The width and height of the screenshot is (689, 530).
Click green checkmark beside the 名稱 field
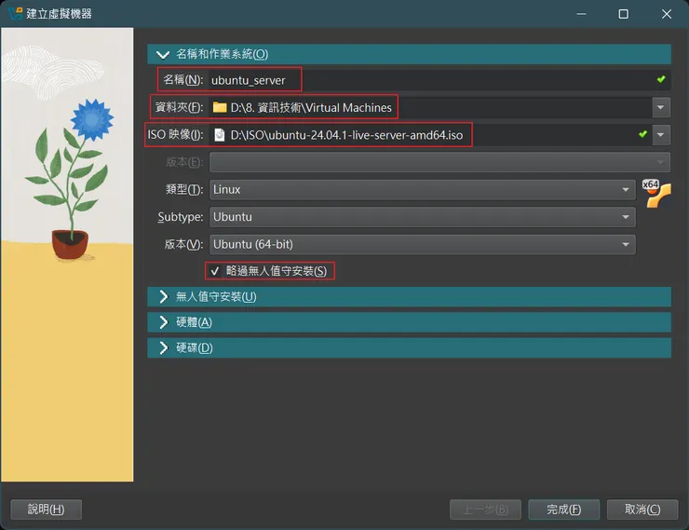(661, 79)
